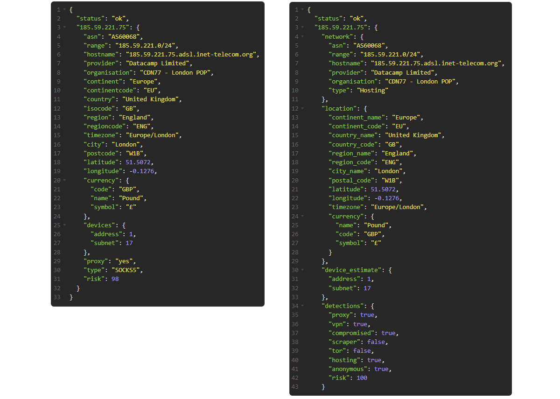Viewport: 560px width, 399px height.
Task: Fold the "currency" block in left panel
Action: click(x=64, y=180)
